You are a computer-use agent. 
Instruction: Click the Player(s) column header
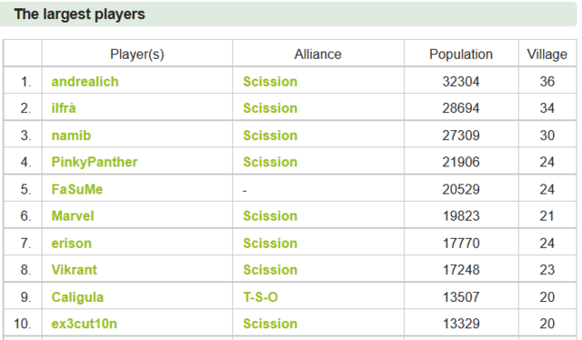[137, 55]
